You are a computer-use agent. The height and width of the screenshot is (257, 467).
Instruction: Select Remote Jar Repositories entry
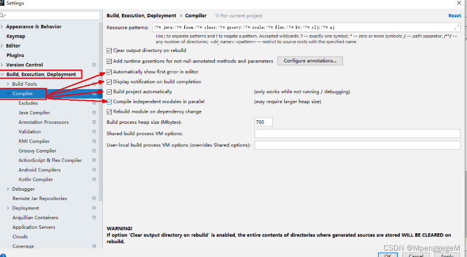click(40, 199)
